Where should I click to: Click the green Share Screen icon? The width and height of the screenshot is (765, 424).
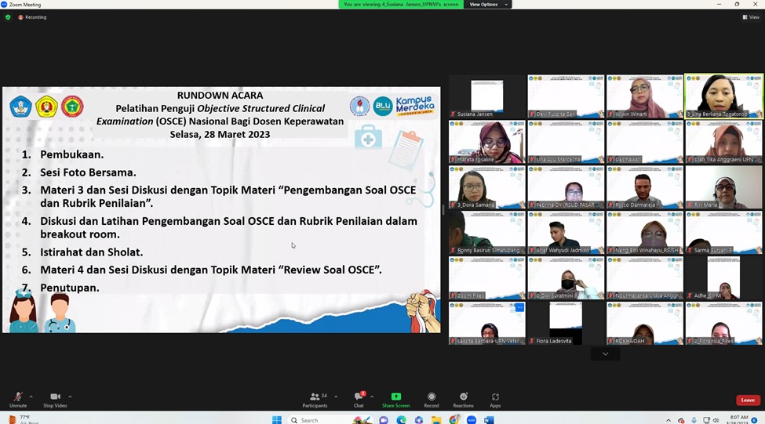[395, 398]
